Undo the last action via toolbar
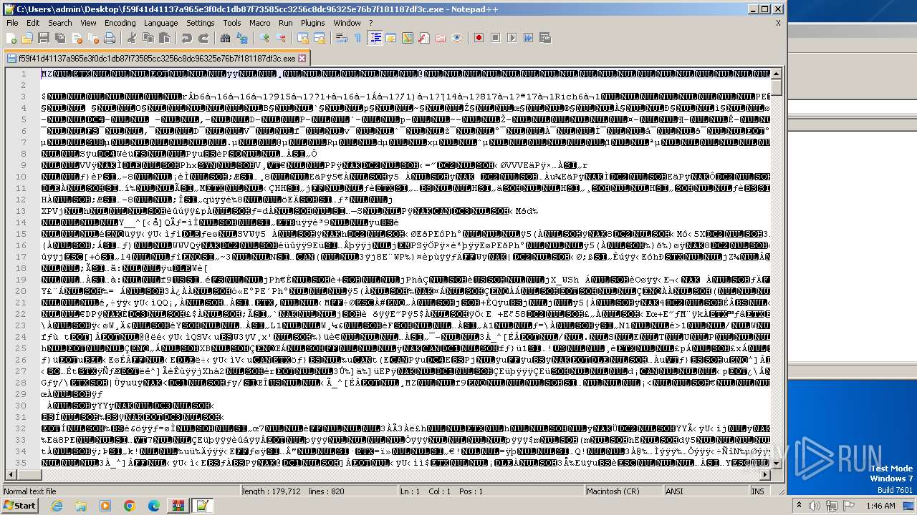917x515 pixels. coord(187,38)
